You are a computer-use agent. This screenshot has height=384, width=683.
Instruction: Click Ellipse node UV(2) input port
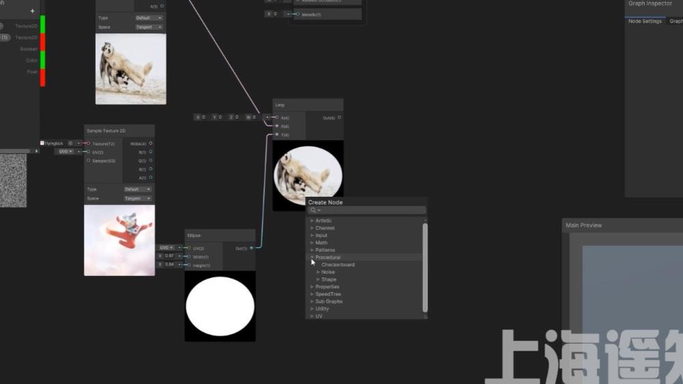pos(189,248)
